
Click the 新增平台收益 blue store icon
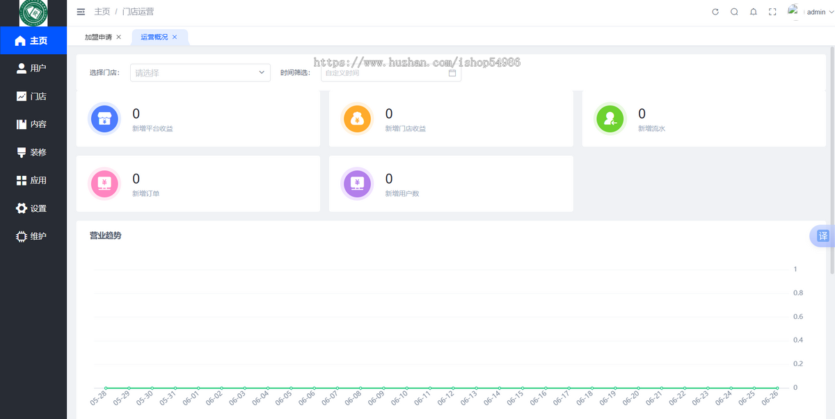tap(104, 119)
